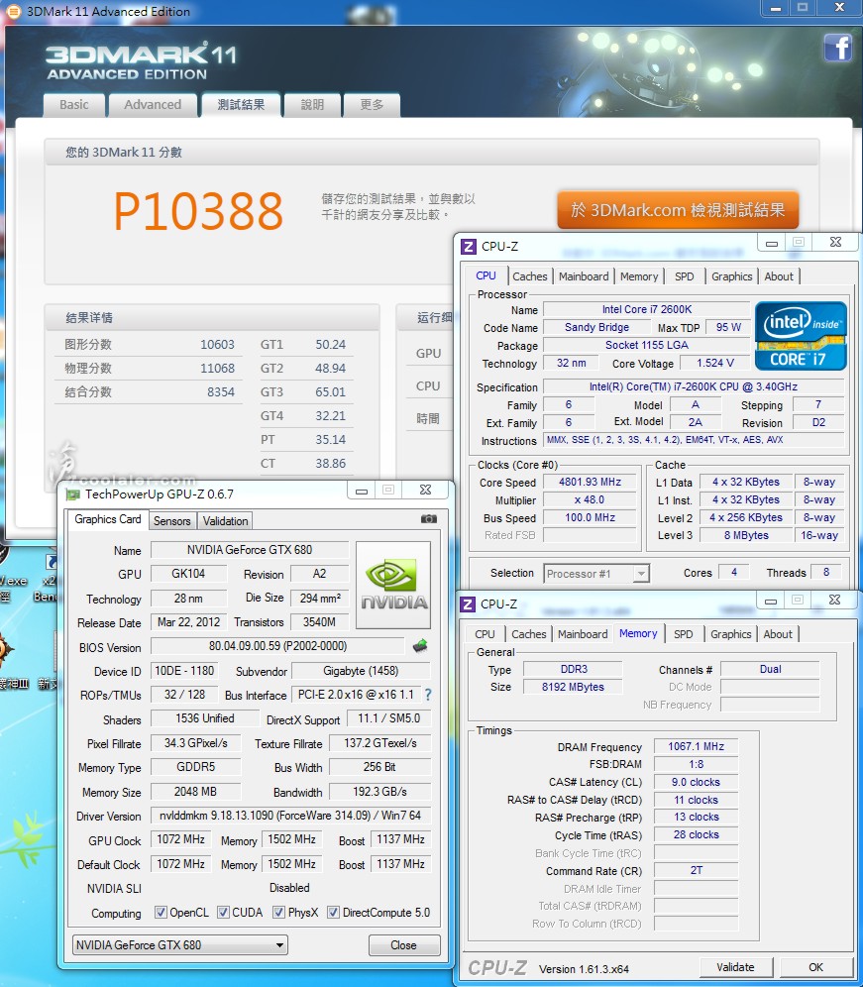Click the GT4 value 32.21
Viewport: 863px width, 987px height.
pos(331,415)
